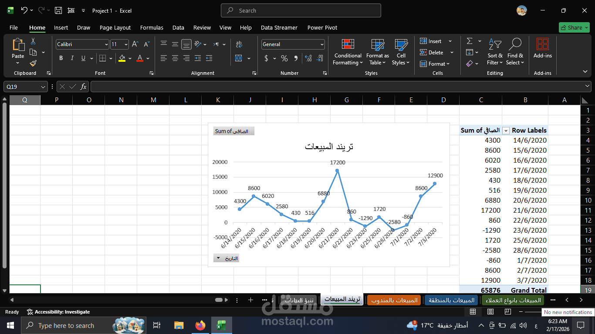
Task: Click the Sum of الصافي chart field button
Action: [233, 131]
